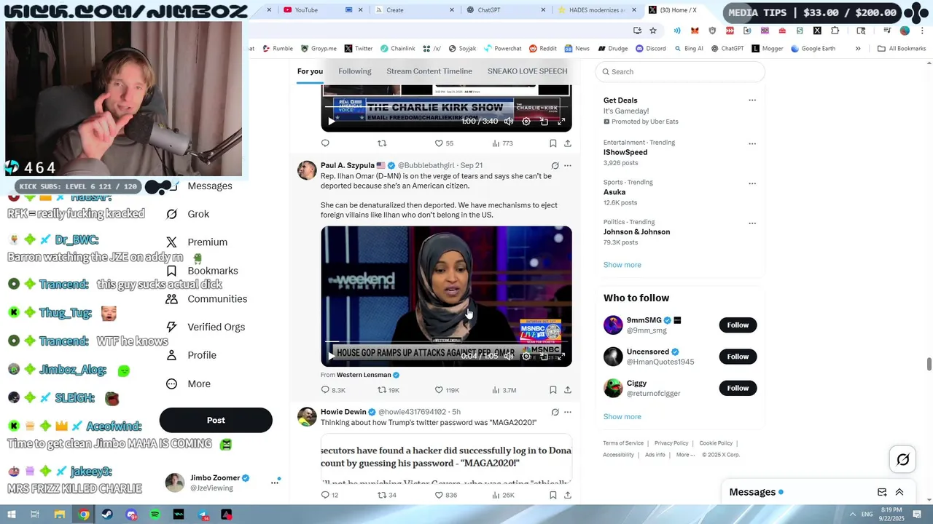The height and width of the screenshot is (524, 933).
Task: Seek on the MSNBC video progress bar
Action: coord(446,341)
